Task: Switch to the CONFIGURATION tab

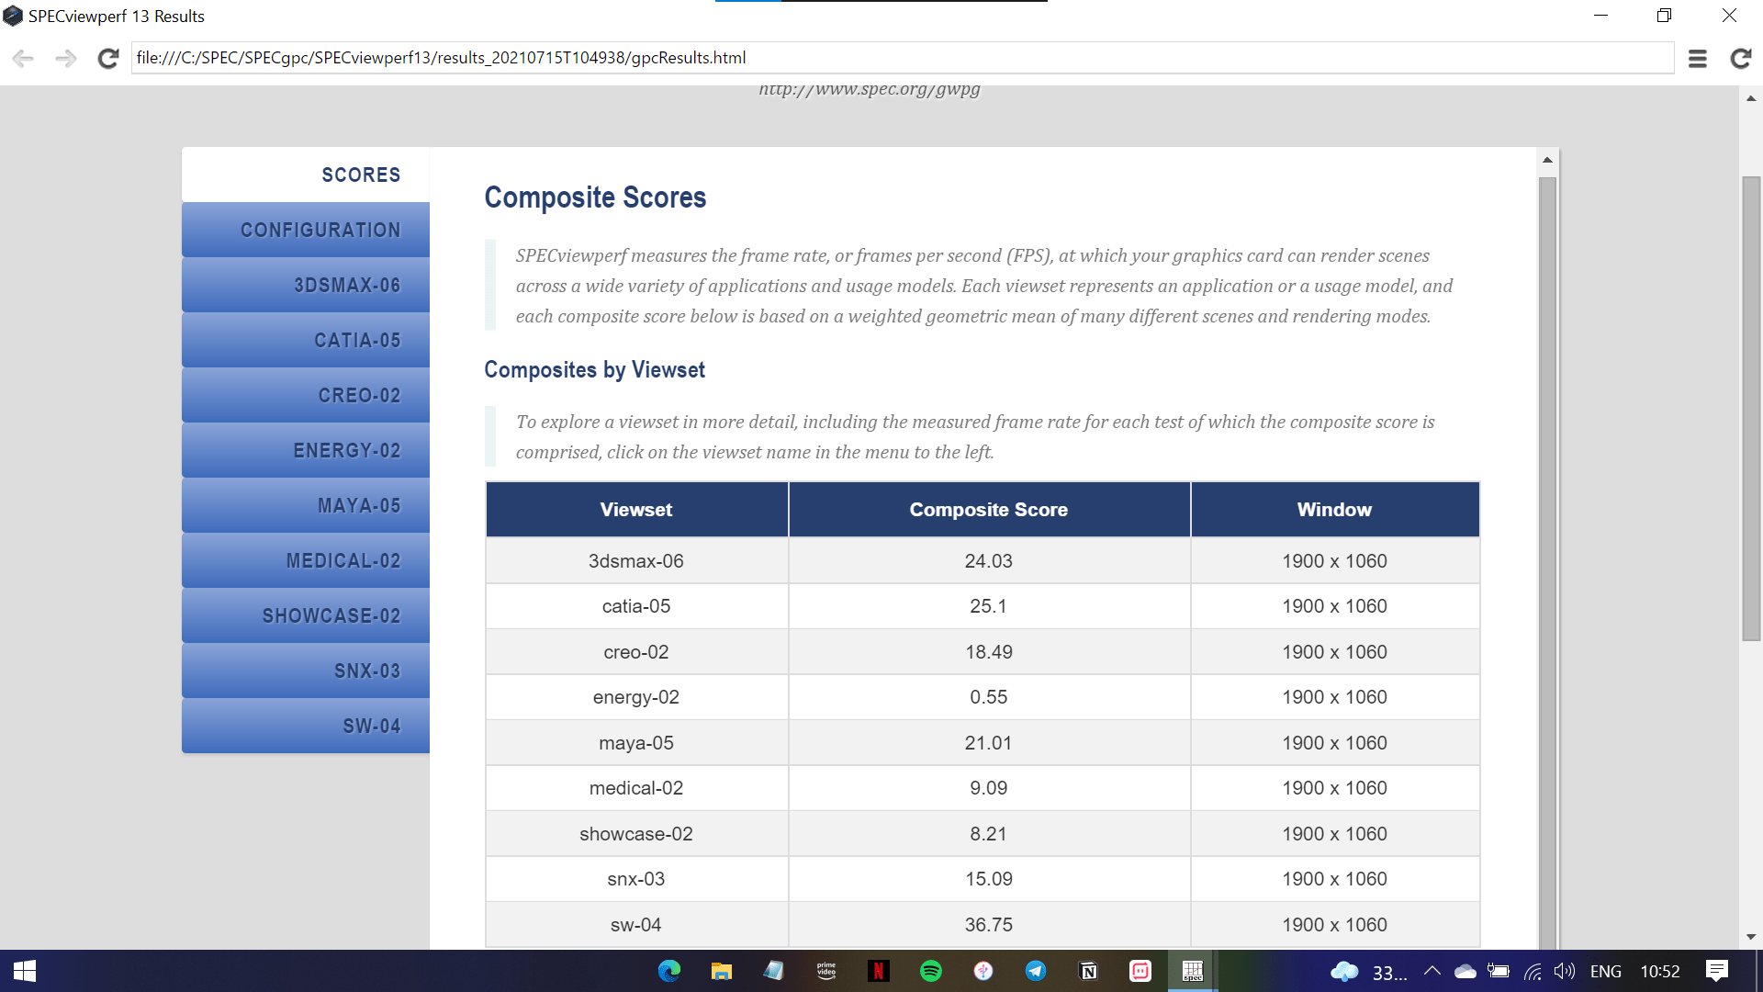Action: coord(306,230)
